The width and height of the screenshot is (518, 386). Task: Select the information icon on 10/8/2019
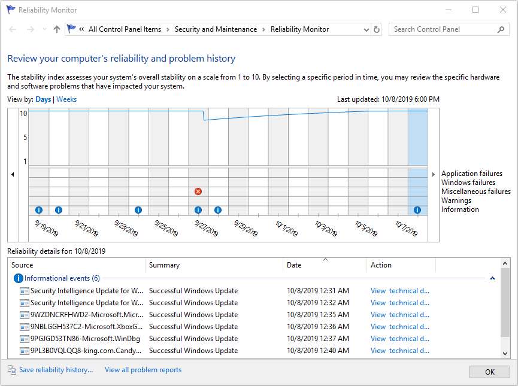(x=417, y=210)
